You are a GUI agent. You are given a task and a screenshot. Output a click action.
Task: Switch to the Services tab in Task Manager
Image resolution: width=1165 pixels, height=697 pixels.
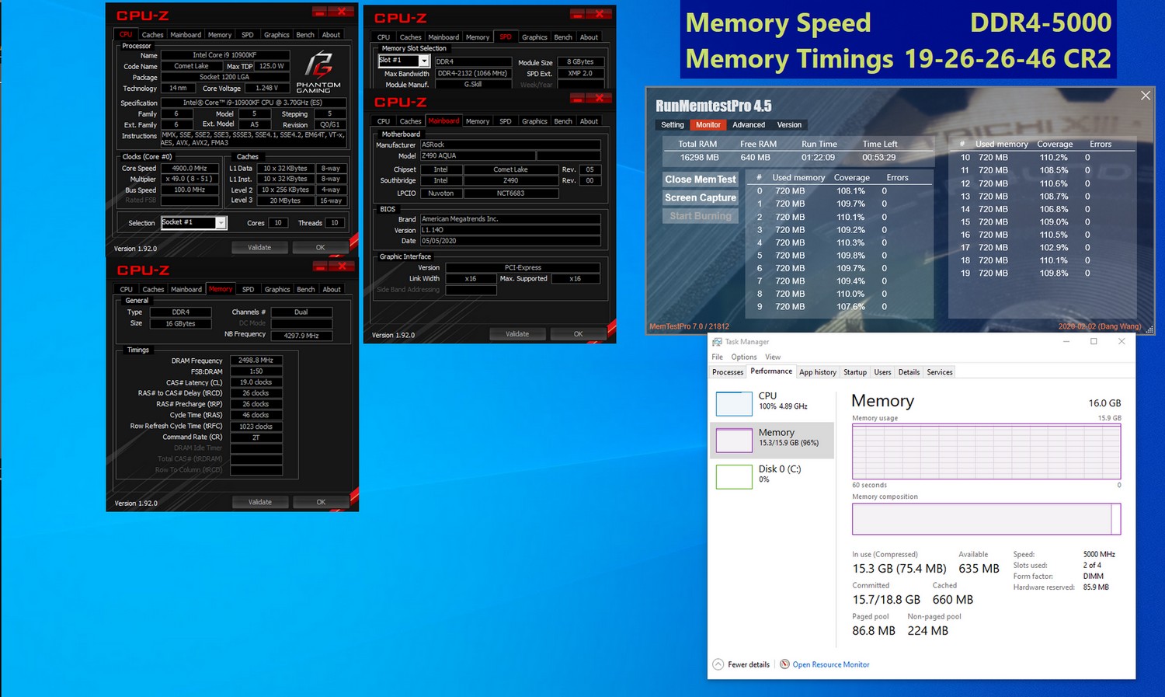939,372
